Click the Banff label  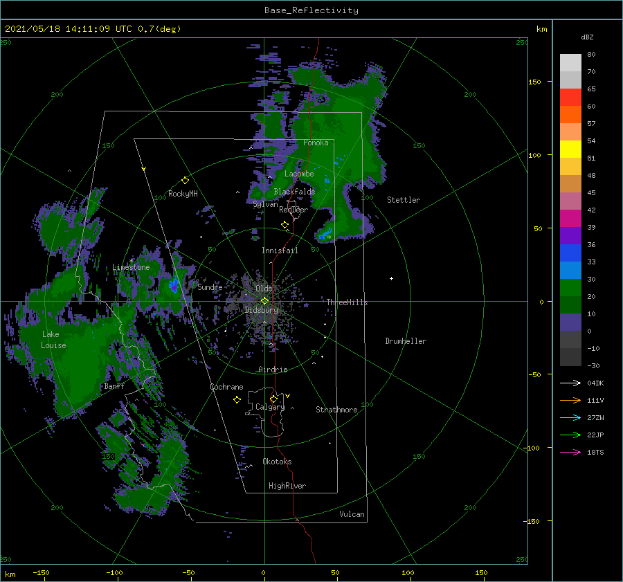tap(114, 386)
